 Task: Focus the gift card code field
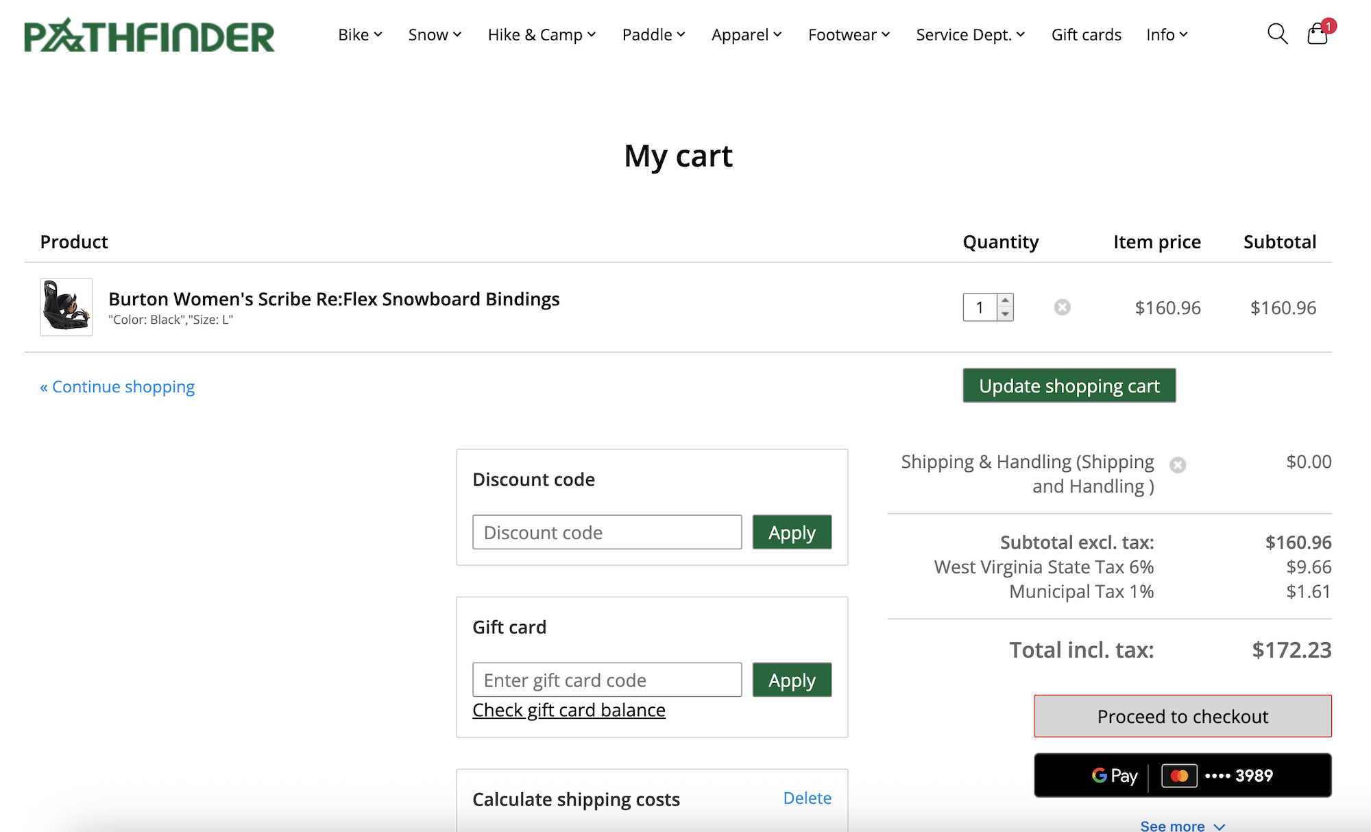(x=607, y=680)
